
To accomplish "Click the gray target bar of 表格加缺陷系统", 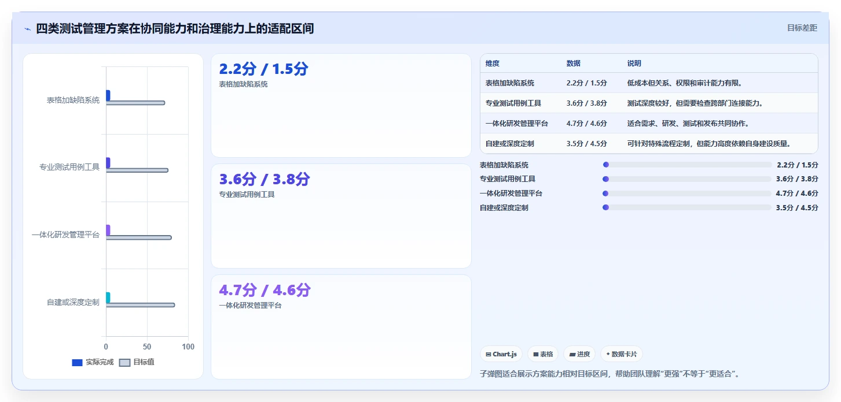I will (135, 103).
